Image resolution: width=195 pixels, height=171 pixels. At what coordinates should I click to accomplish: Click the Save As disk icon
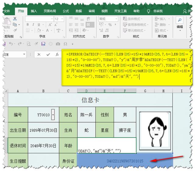(43, 44)
